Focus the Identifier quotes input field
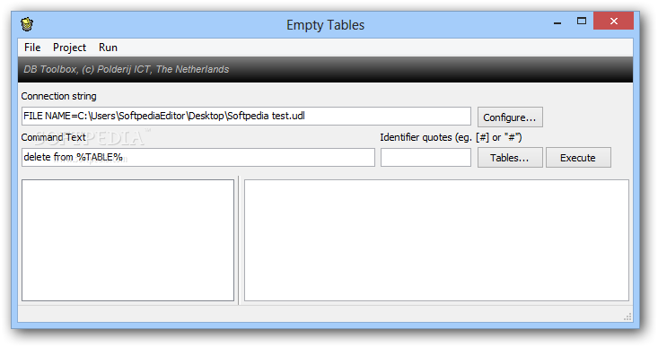 coord(426,157)
